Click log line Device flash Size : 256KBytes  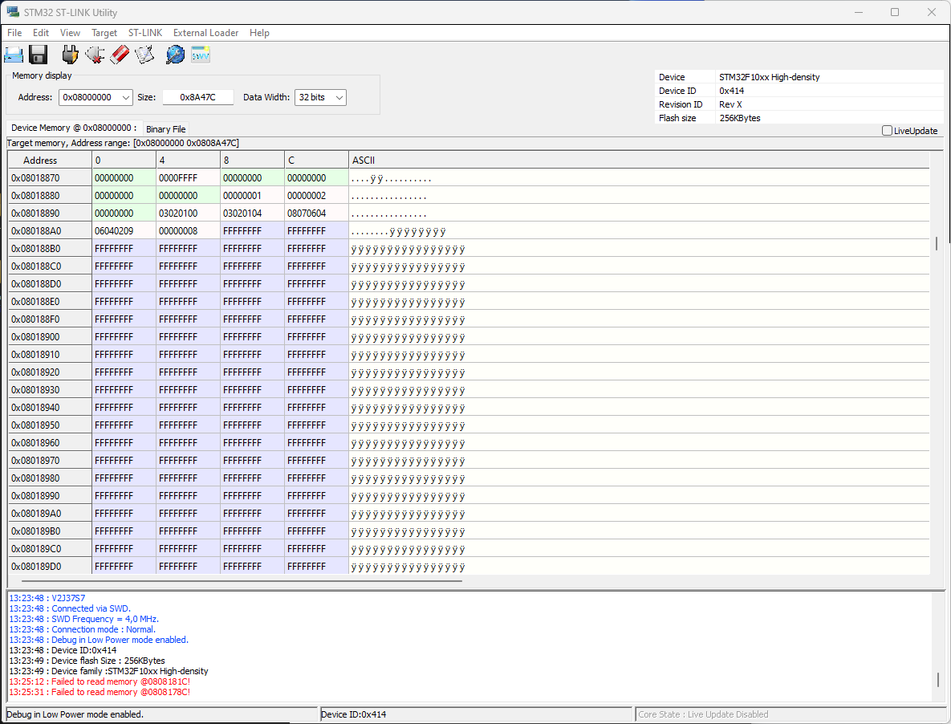pyautogui.click(x=87, y=661)
